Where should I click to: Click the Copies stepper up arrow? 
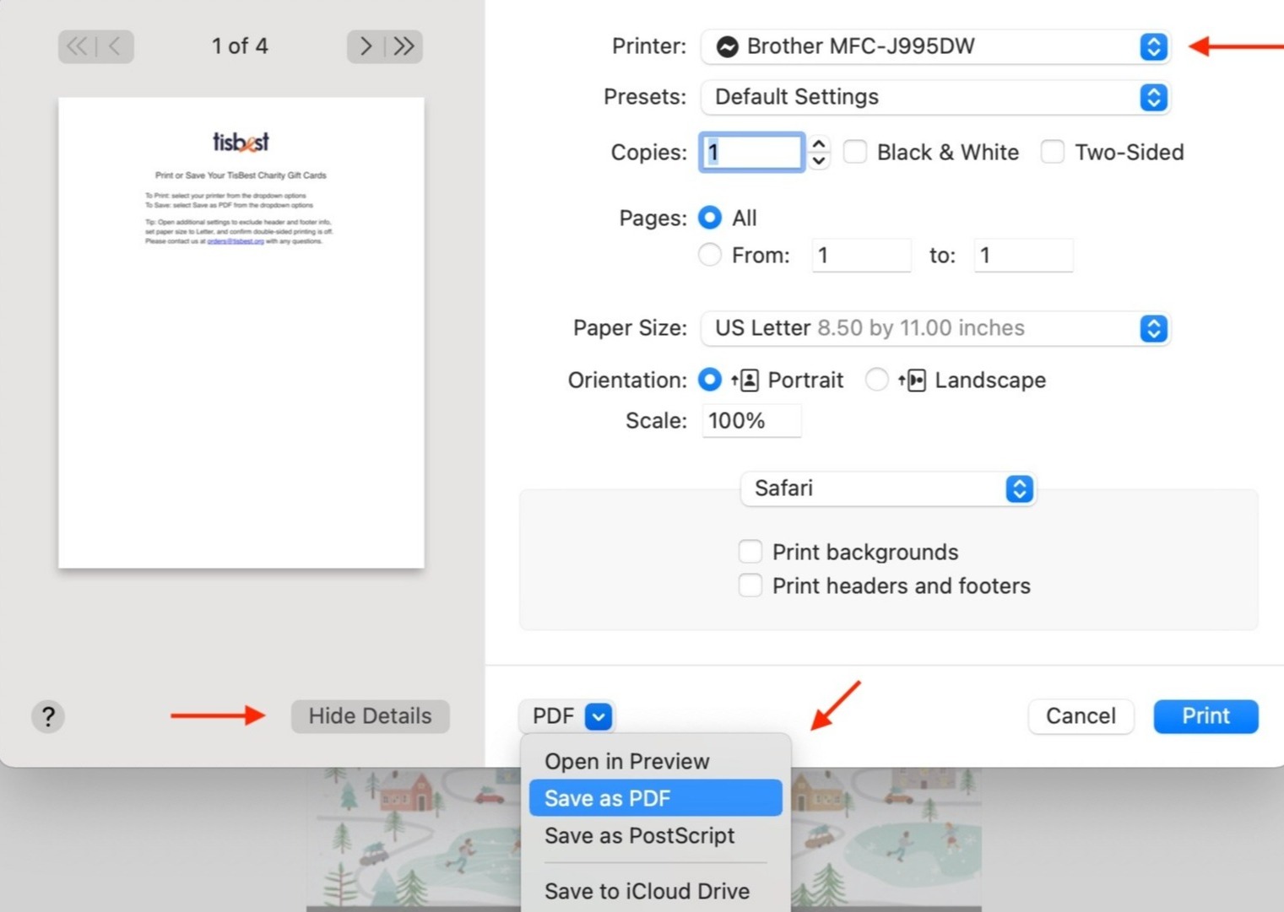(818, 143)
